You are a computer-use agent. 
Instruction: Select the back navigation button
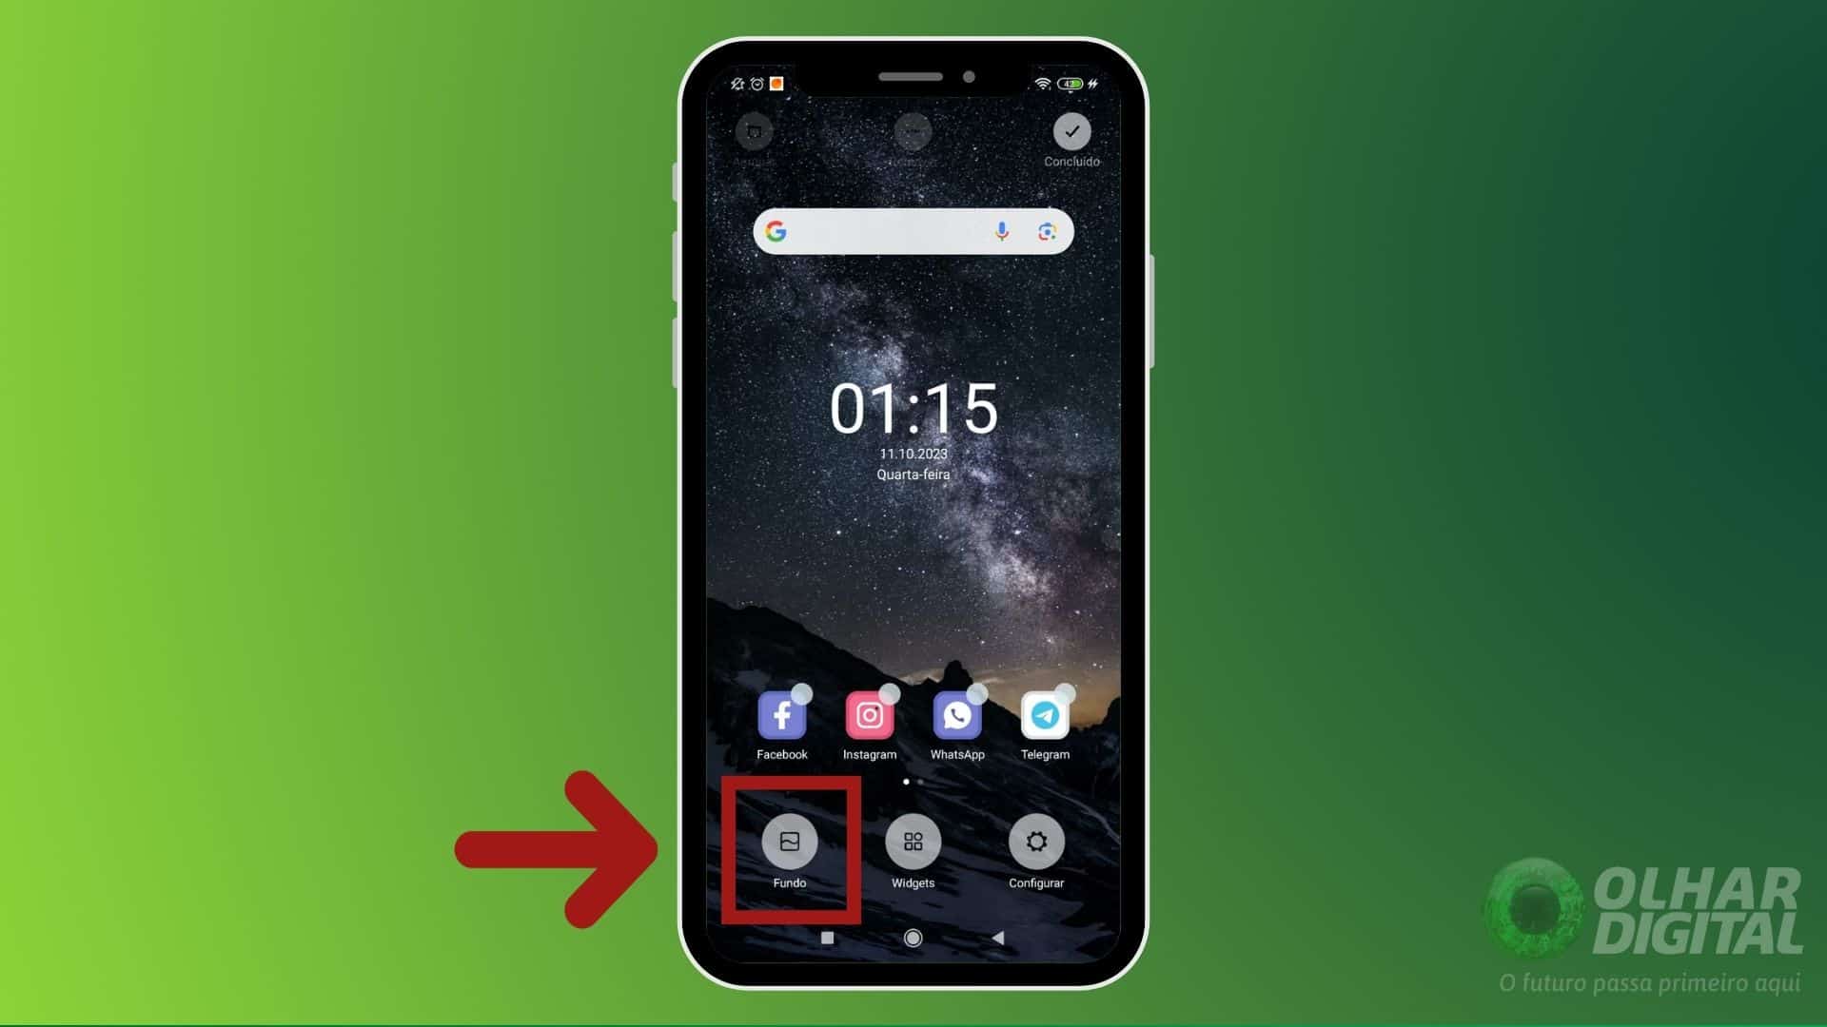coord(996,938)
